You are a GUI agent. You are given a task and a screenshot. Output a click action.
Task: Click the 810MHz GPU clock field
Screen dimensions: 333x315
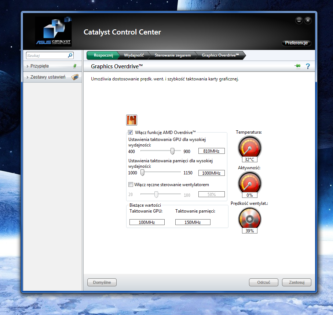tap(211, 151)
